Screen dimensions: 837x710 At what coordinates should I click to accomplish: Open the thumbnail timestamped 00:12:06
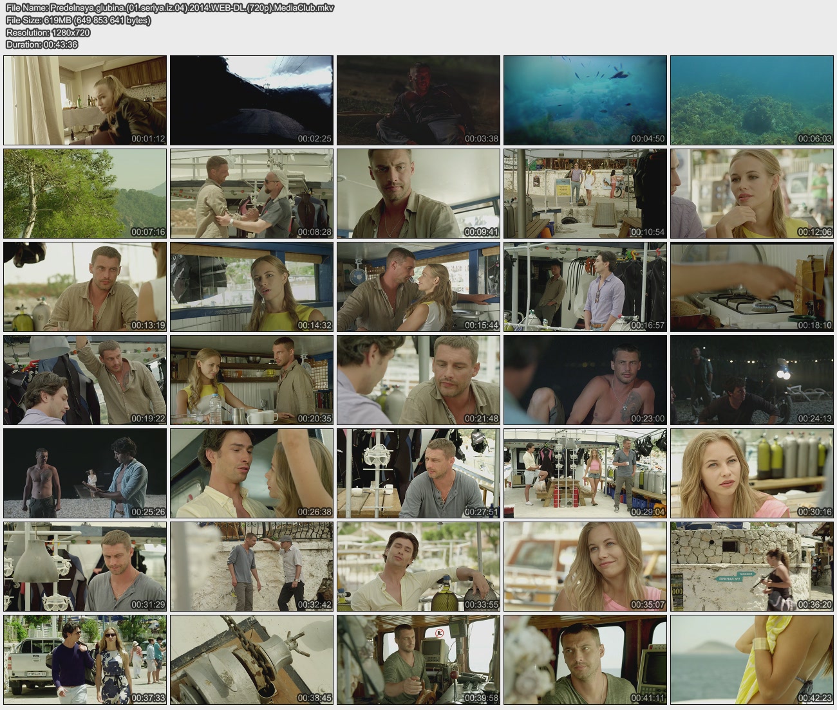pyautogui.click(x=752, y=194)
